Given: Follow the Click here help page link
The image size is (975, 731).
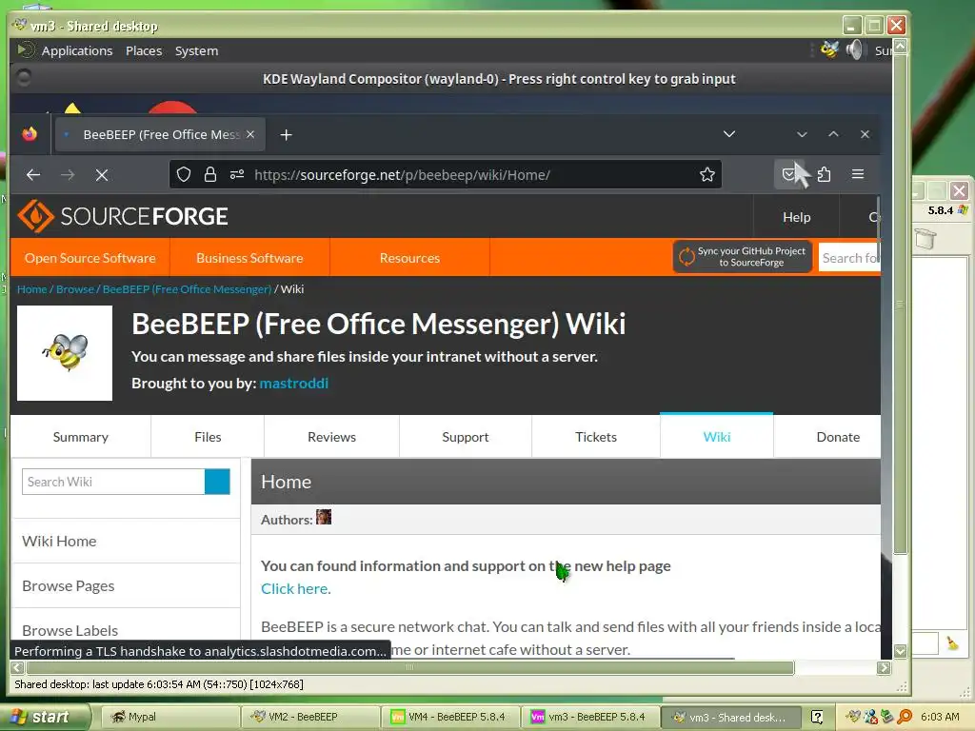Looking at the screenshot, I should pyautogui.click(x=294, y=588).
